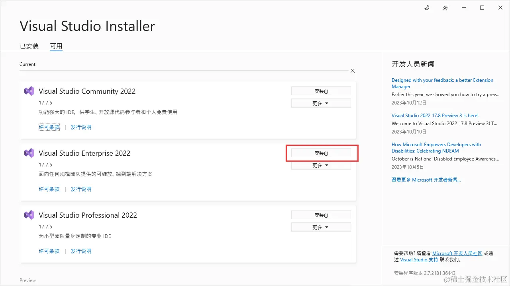Minimize the Visual Studio Installer window

click(464, 8)
